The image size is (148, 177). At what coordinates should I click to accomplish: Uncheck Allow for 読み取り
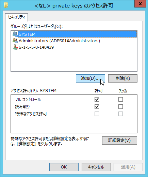97,106
